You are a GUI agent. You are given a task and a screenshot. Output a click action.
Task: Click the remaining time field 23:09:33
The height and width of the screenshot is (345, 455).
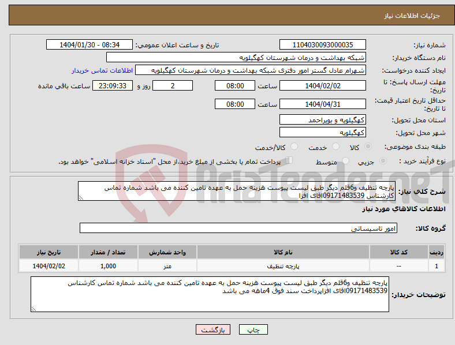(x=113, y=86)
